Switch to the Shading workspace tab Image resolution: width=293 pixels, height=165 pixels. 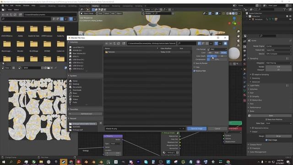tap(95, 6)
